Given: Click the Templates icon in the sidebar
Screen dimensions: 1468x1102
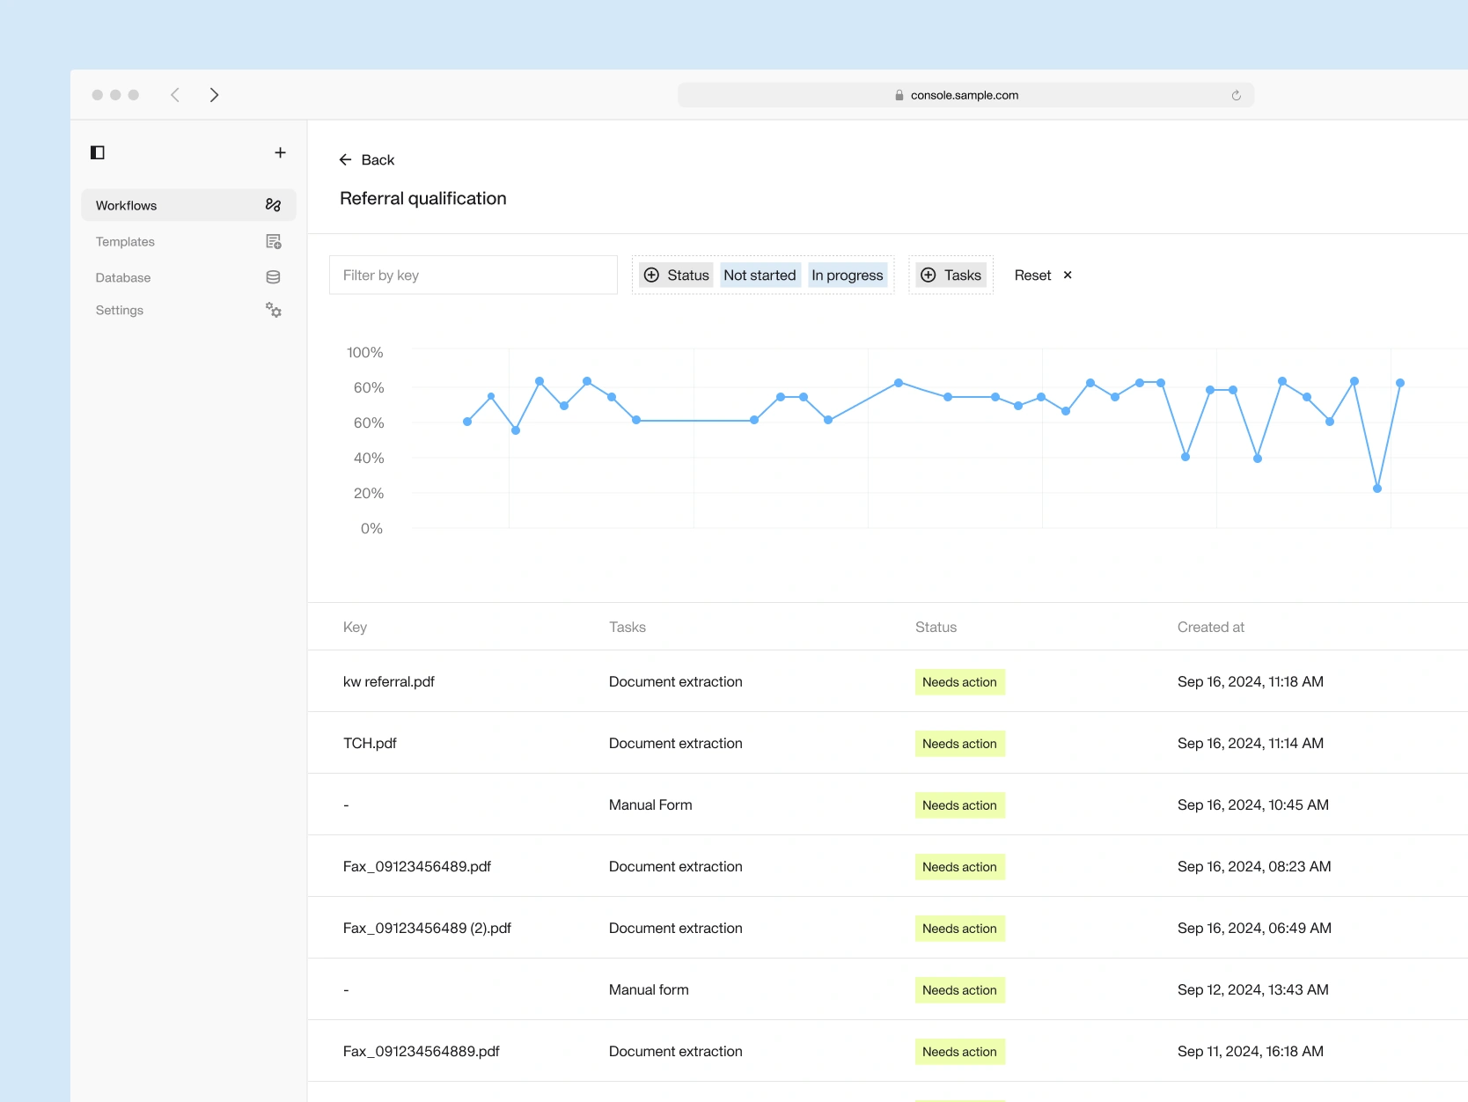Looking at the screenshot, I should 273,241.
